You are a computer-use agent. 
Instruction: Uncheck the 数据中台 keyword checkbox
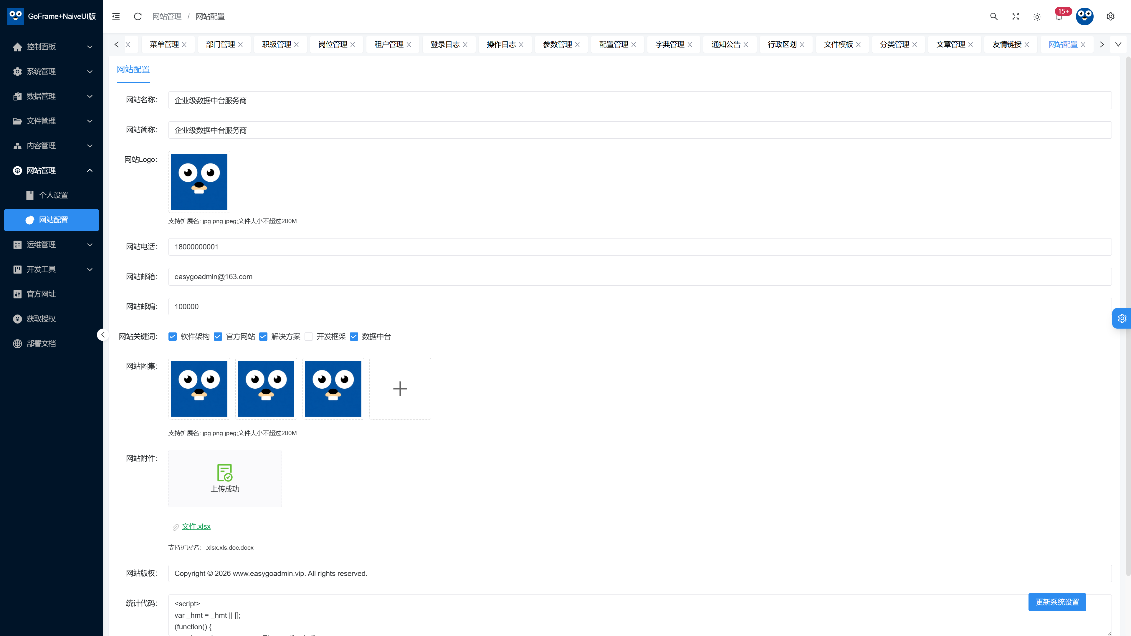[354, 336]
